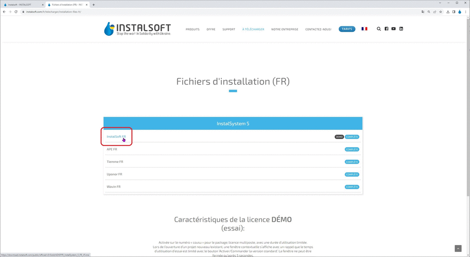
Task: Click the zoom magnifier icon in address bar
Action: [429, 11]
